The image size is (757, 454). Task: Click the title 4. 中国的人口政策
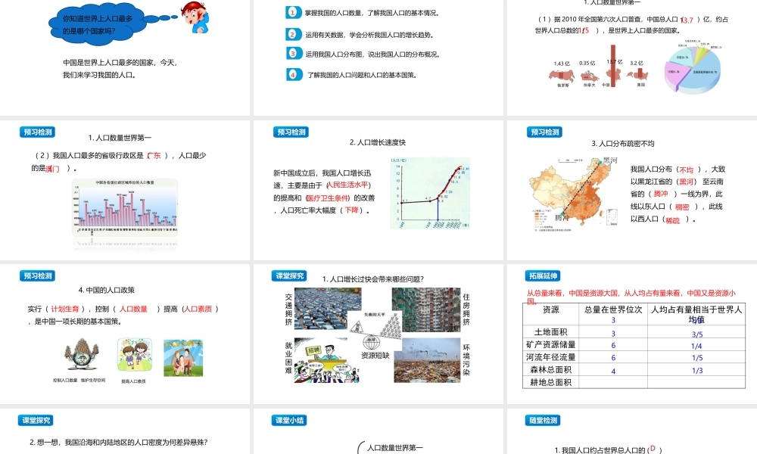(106, 290)
